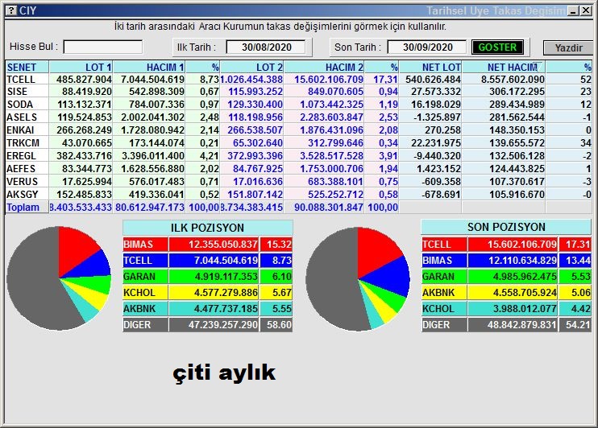
Task: Click TCELL net hacim value 8.557.602.090
Action: [513, 79]
